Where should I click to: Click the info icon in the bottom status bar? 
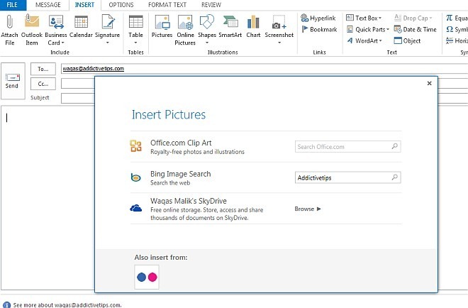[x=6, y=304]
